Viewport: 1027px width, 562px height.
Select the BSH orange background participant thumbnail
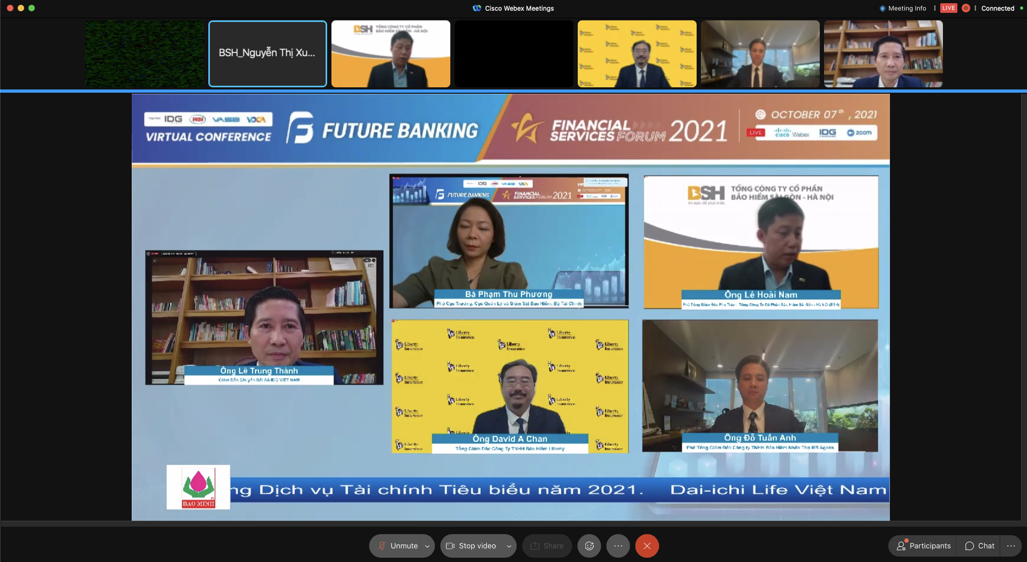[391, 54]
